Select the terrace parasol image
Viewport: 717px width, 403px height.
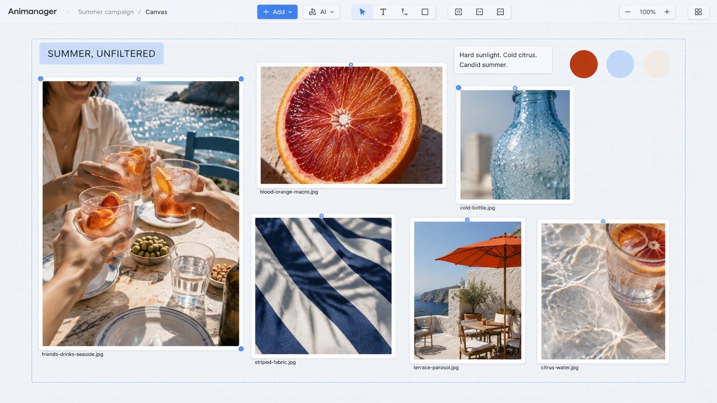tap(468, 291)
